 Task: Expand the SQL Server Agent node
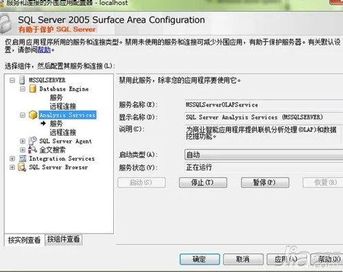click(23, 141)
